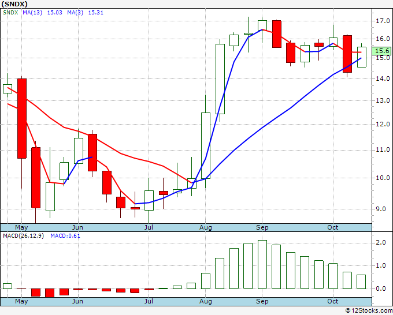Select the green SNDX legend label
The width and height of the screenshot is (393, 315).
coord(10,13)
